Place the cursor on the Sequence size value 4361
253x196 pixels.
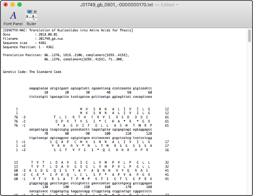(x=42, y=43)
